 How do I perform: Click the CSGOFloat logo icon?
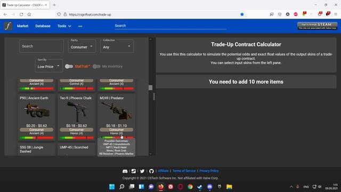[8, 26]
